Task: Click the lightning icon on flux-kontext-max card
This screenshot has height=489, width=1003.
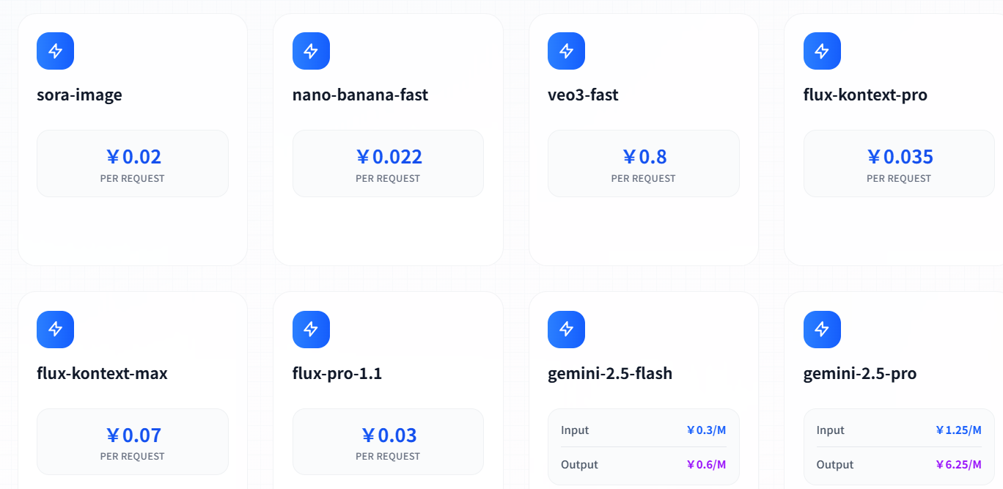Action: click(x=55, y=329)
